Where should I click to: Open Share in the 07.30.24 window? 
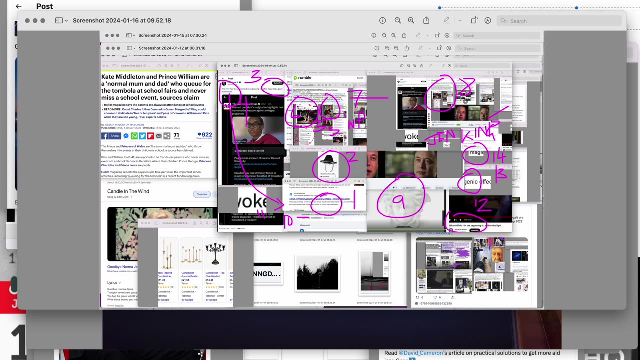tap(404, 35)
